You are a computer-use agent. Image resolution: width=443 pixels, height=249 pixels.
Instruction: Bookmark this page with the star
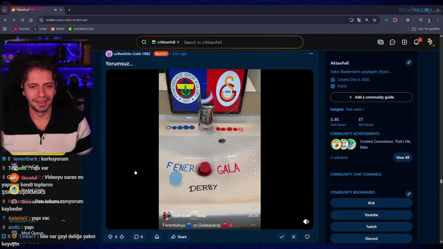(374, 20)
